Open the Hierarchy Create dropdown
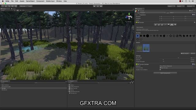This screenshot has width=196, height=110. tap(3, 83)
